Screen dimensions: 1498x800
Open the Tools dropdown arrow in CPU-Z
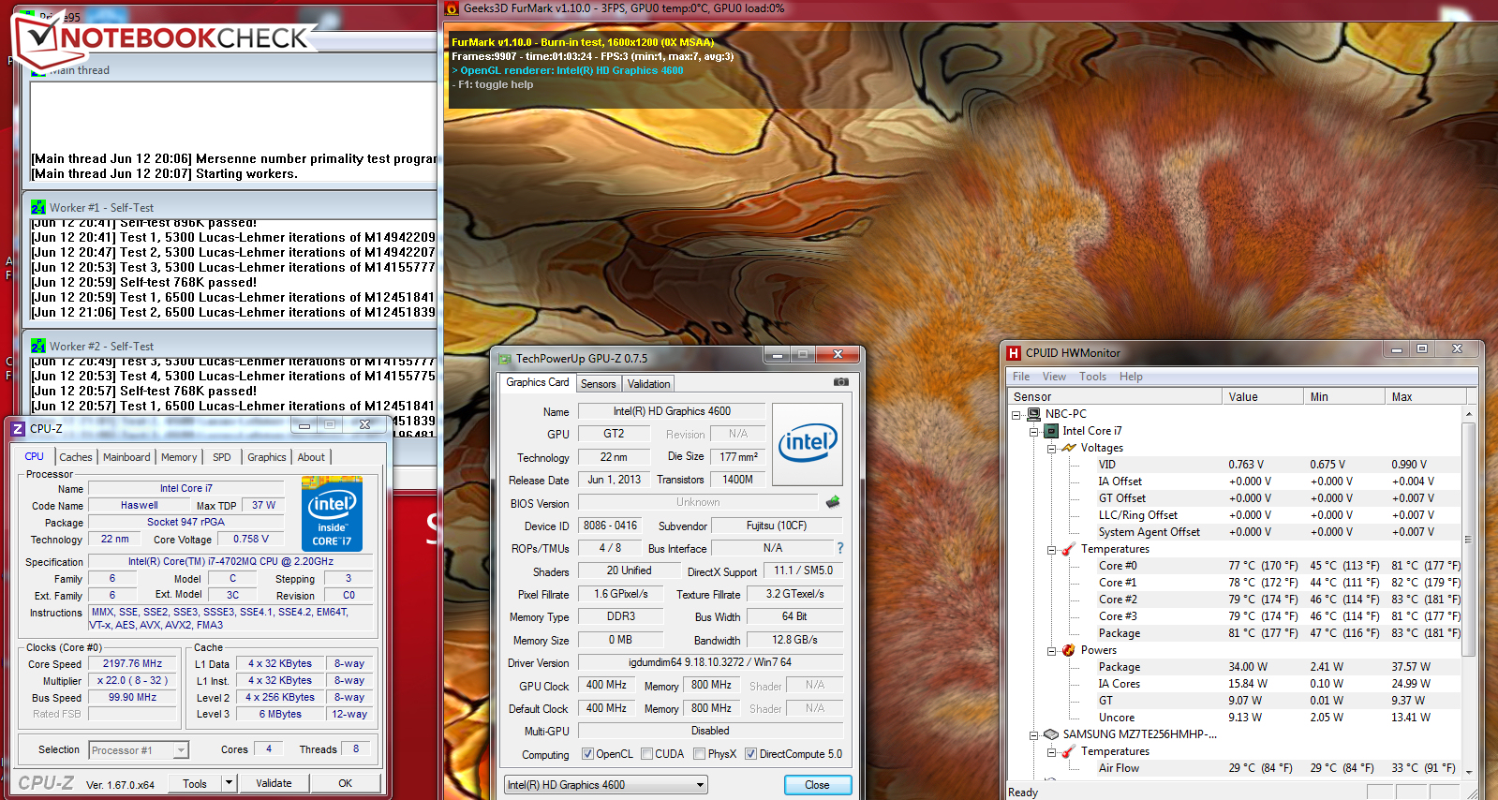(229, 783)
